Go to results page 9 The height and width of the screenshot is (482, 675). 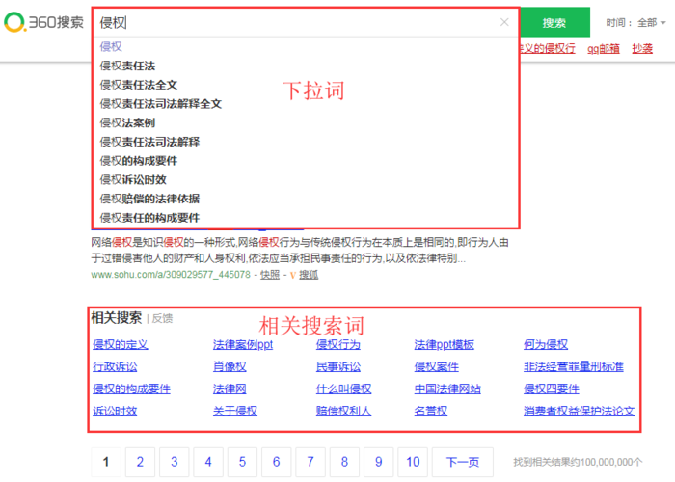click(378, 462)
